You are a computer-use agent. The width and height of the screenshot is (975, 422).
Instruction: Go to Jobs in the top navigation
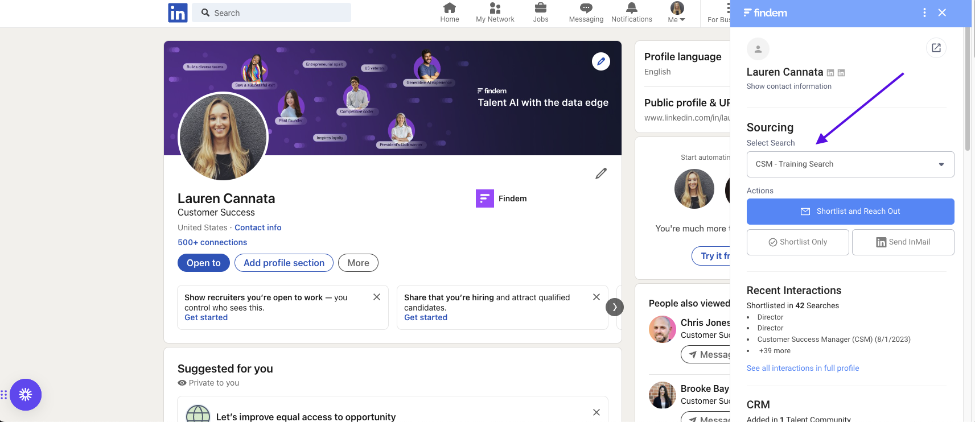pos(541,13)
